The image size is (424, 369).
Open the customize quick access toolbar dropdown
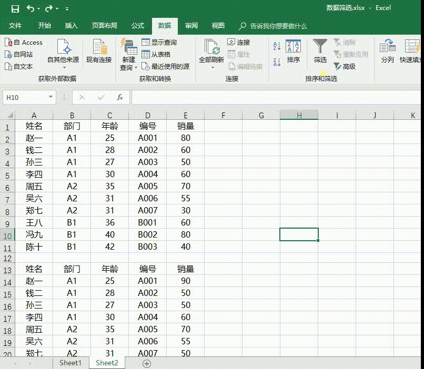pyautogui.click(x=67, y=9)
